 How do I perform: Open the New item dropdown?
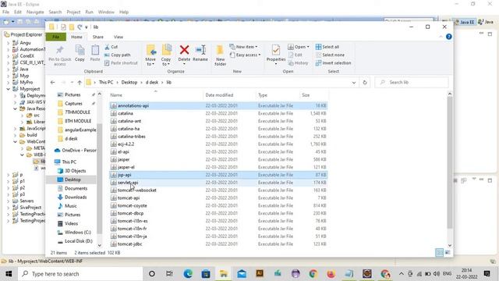pyautogui.click(x=244, y=47)
